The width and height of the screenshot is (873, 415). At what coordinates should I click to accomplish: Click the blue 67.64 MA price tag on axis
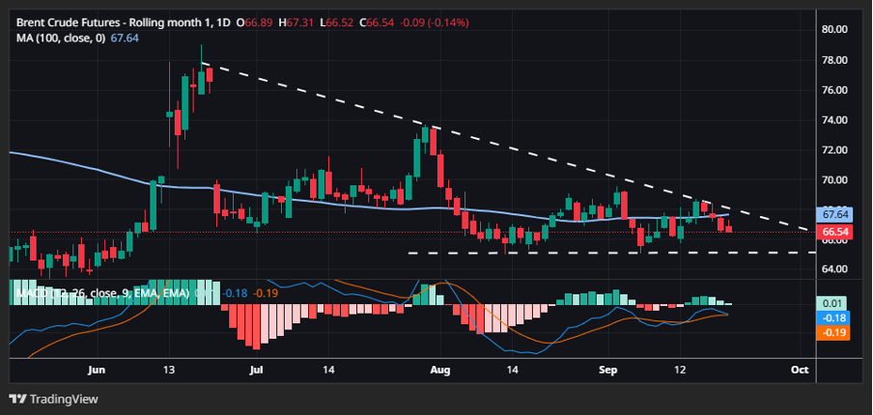(833, 214)
